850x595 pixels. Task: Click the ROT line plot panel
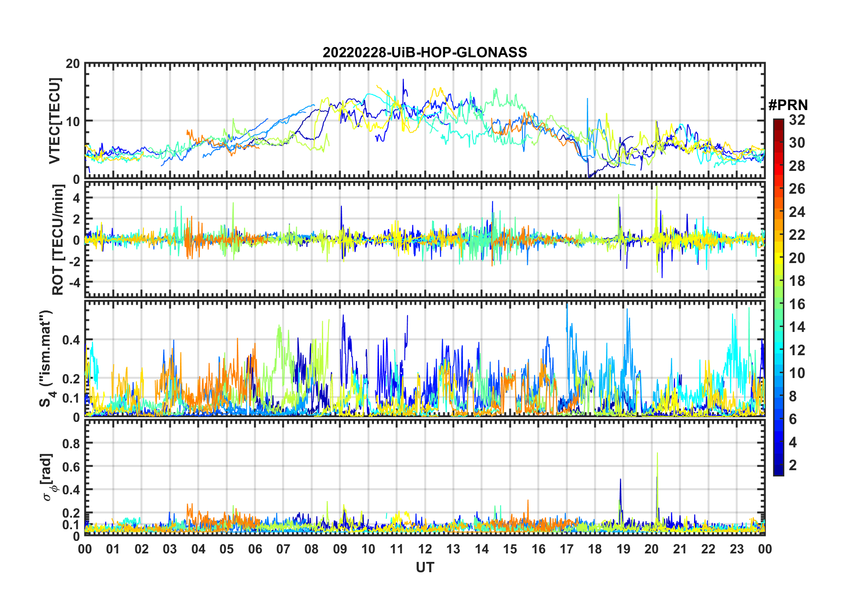(x=425, y=239)
